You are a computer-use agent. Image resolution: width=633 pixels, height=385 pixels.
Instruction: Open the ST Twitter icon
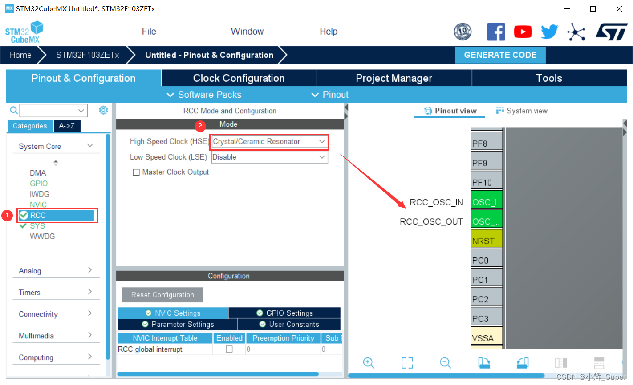pyautogui.click(x=549, y=32)
